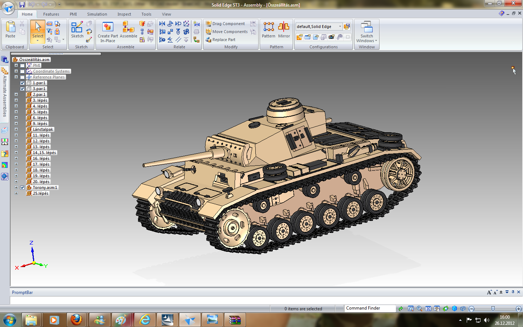Choose the Pattern tool
This screenshot has width=523, height=327.
[269, 29]
